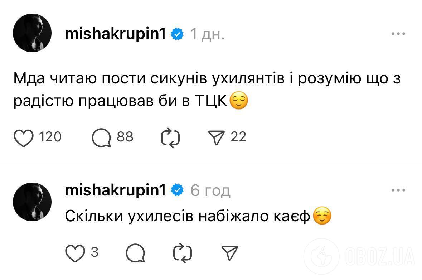Screen dimensions: 422x280
Task: View the first post's profile picture
Action: click(x=32, y=33)
